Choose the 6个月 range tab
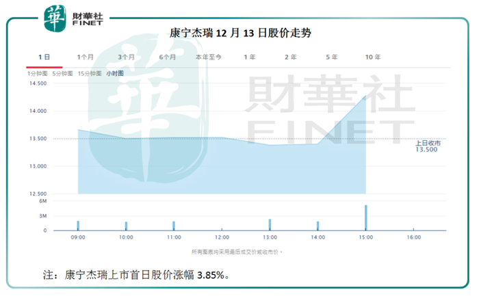 click(x=168, y=57)
